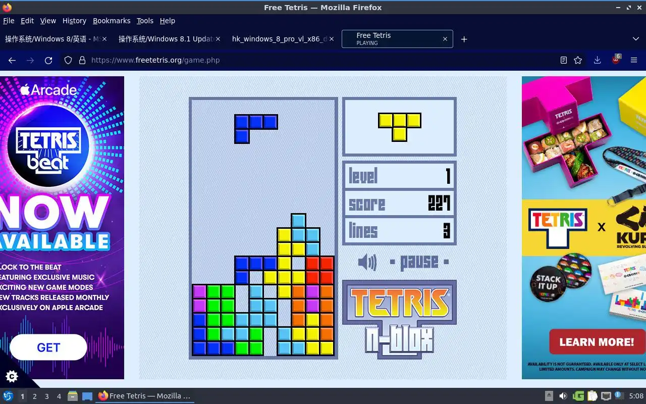Expand the list all tabs dropdown
This screenshot has height=404, width=646.
coord(635,39)
